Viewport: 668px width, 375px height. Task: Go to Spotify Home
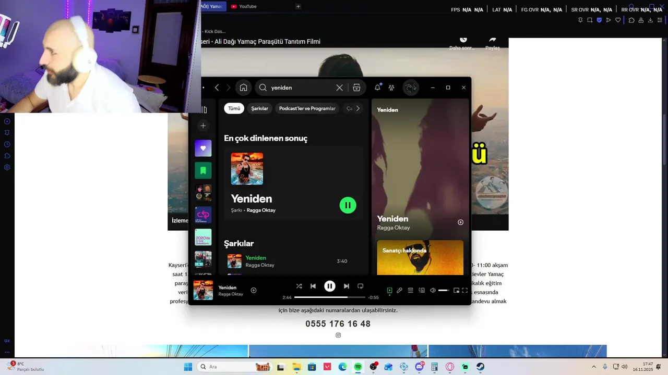243,87
